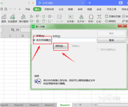This screenshot has width=128, height=107.
Task: Open the WordArt (艺术字) tool
Action: 81,18
